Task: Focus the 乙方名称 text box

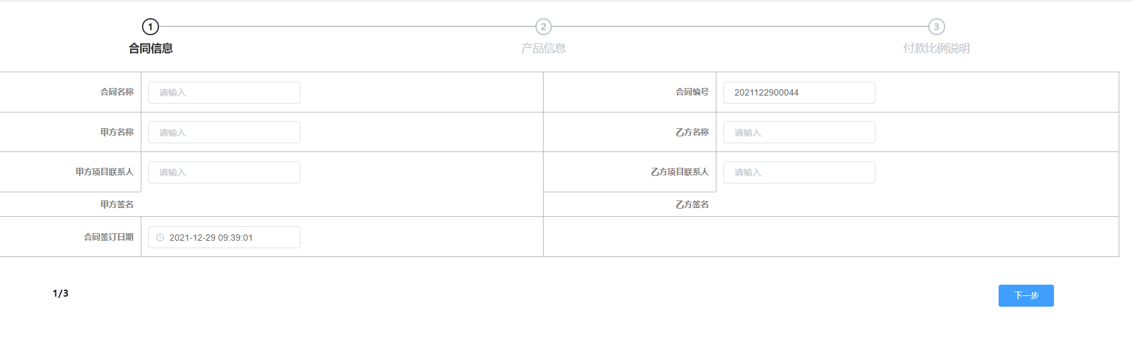Action: click(799, 133)
